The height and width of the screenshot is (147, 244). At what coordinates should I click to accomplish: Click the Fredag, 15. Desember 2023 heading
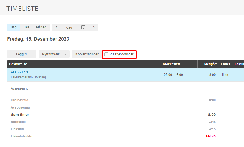38,39
